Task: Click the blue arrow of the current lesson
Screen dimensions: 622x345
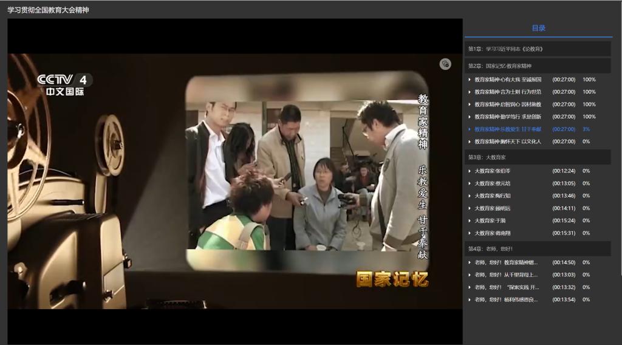Action: click(x=470, y=129)
